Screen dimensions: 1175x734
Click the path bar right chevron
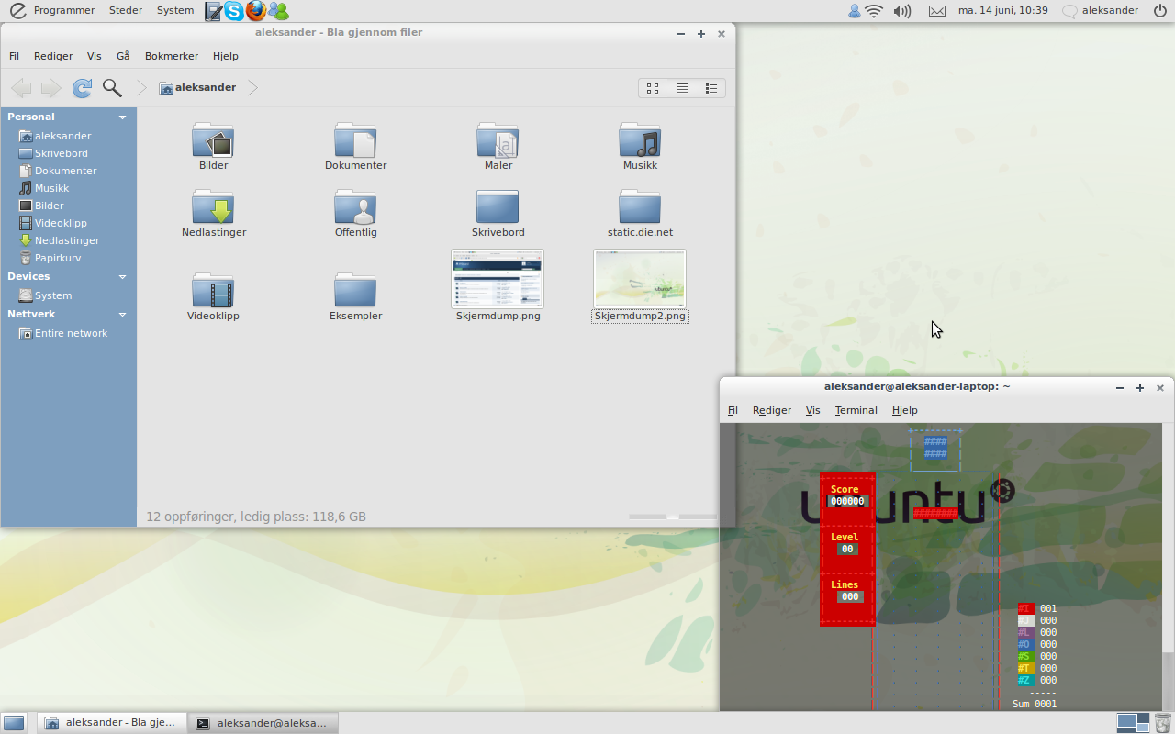[x=252, y=88]
